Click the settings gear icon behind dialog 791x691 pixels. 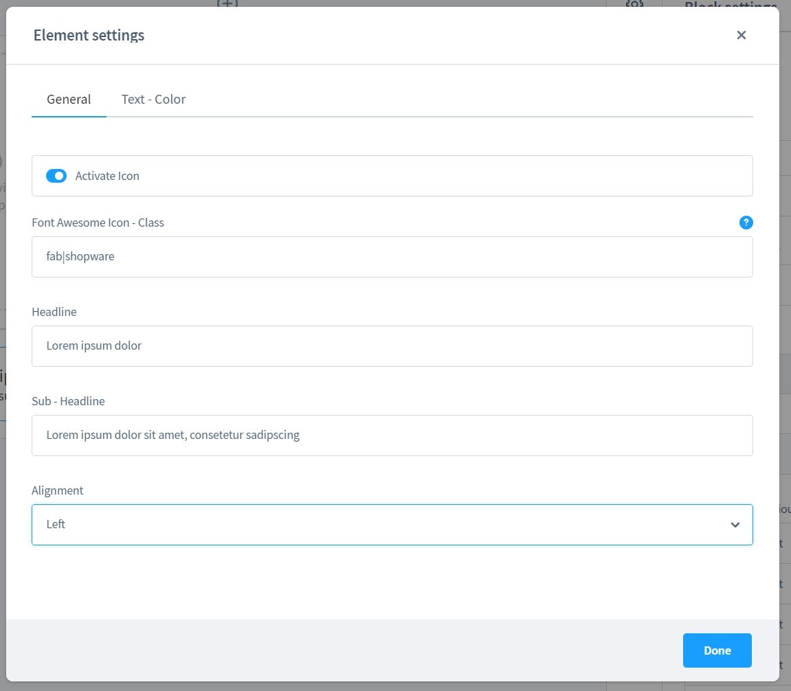(634, 3)
